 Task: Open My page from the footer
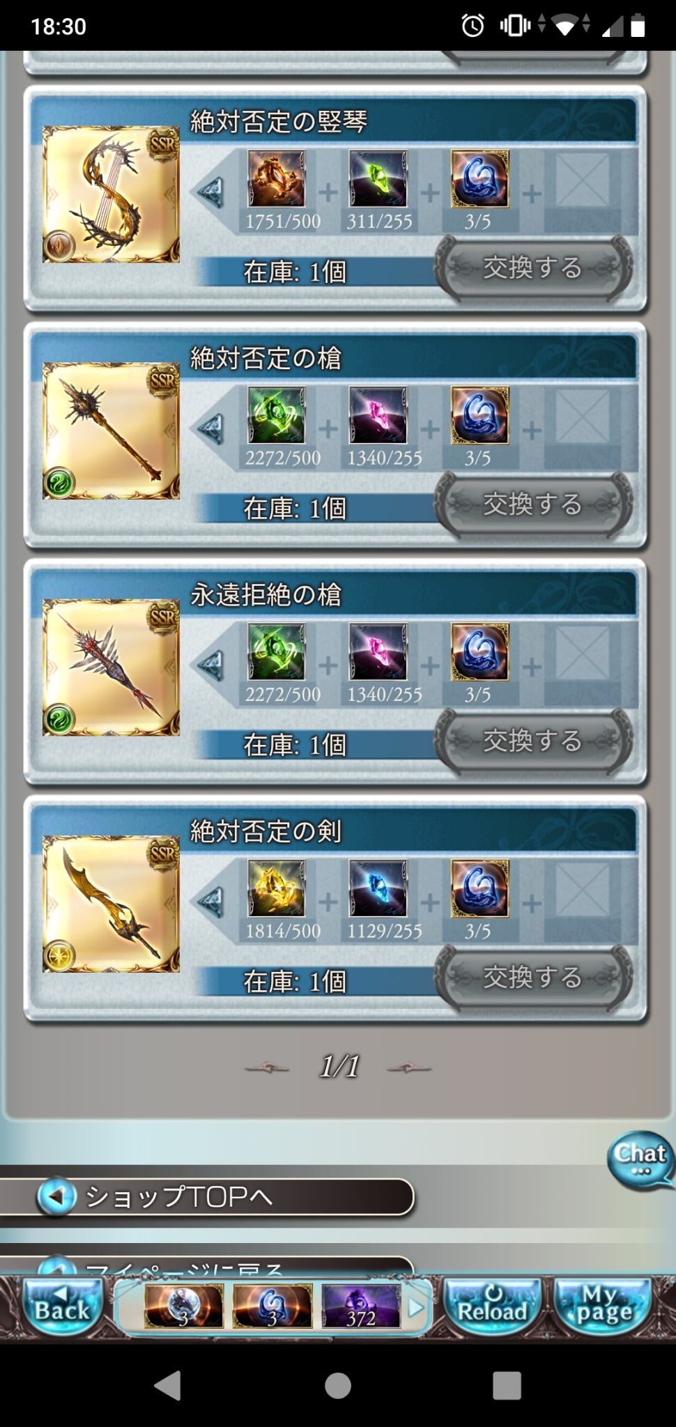pos(604,1306)
